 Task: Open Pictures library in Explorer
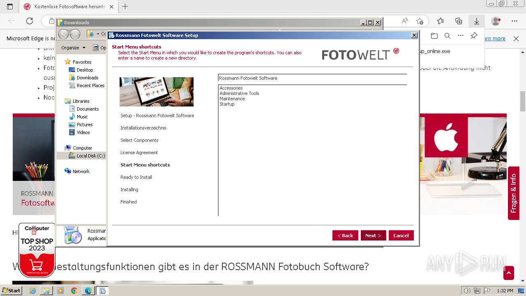point(85,125)
